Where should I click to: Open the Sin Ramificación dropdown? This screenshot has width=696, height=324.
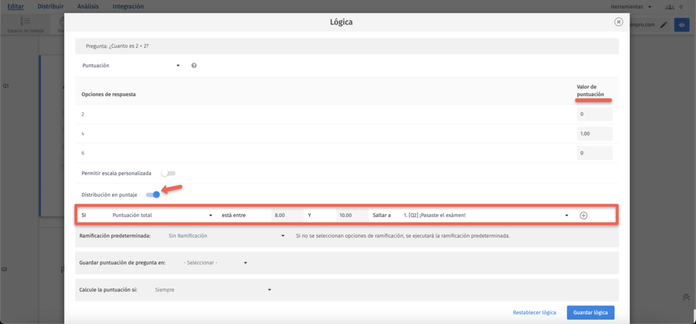[x=226, y=236]
